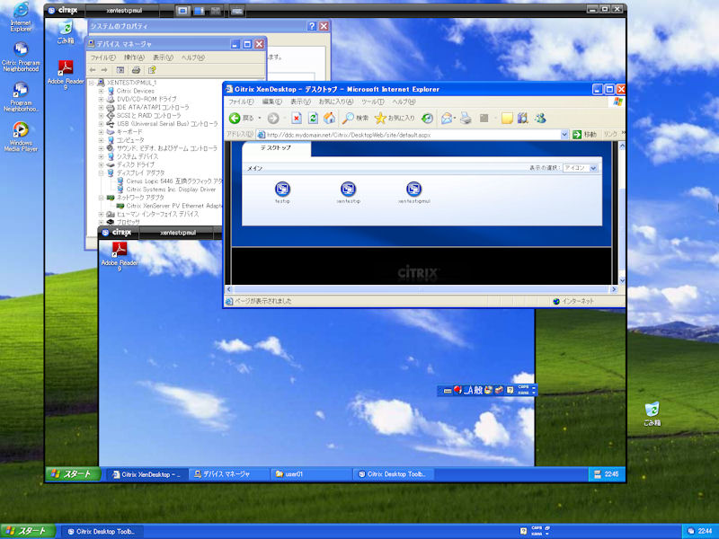Click the Messenger people icon in IE toolbar
719x539 pixels.
(540, 119)
